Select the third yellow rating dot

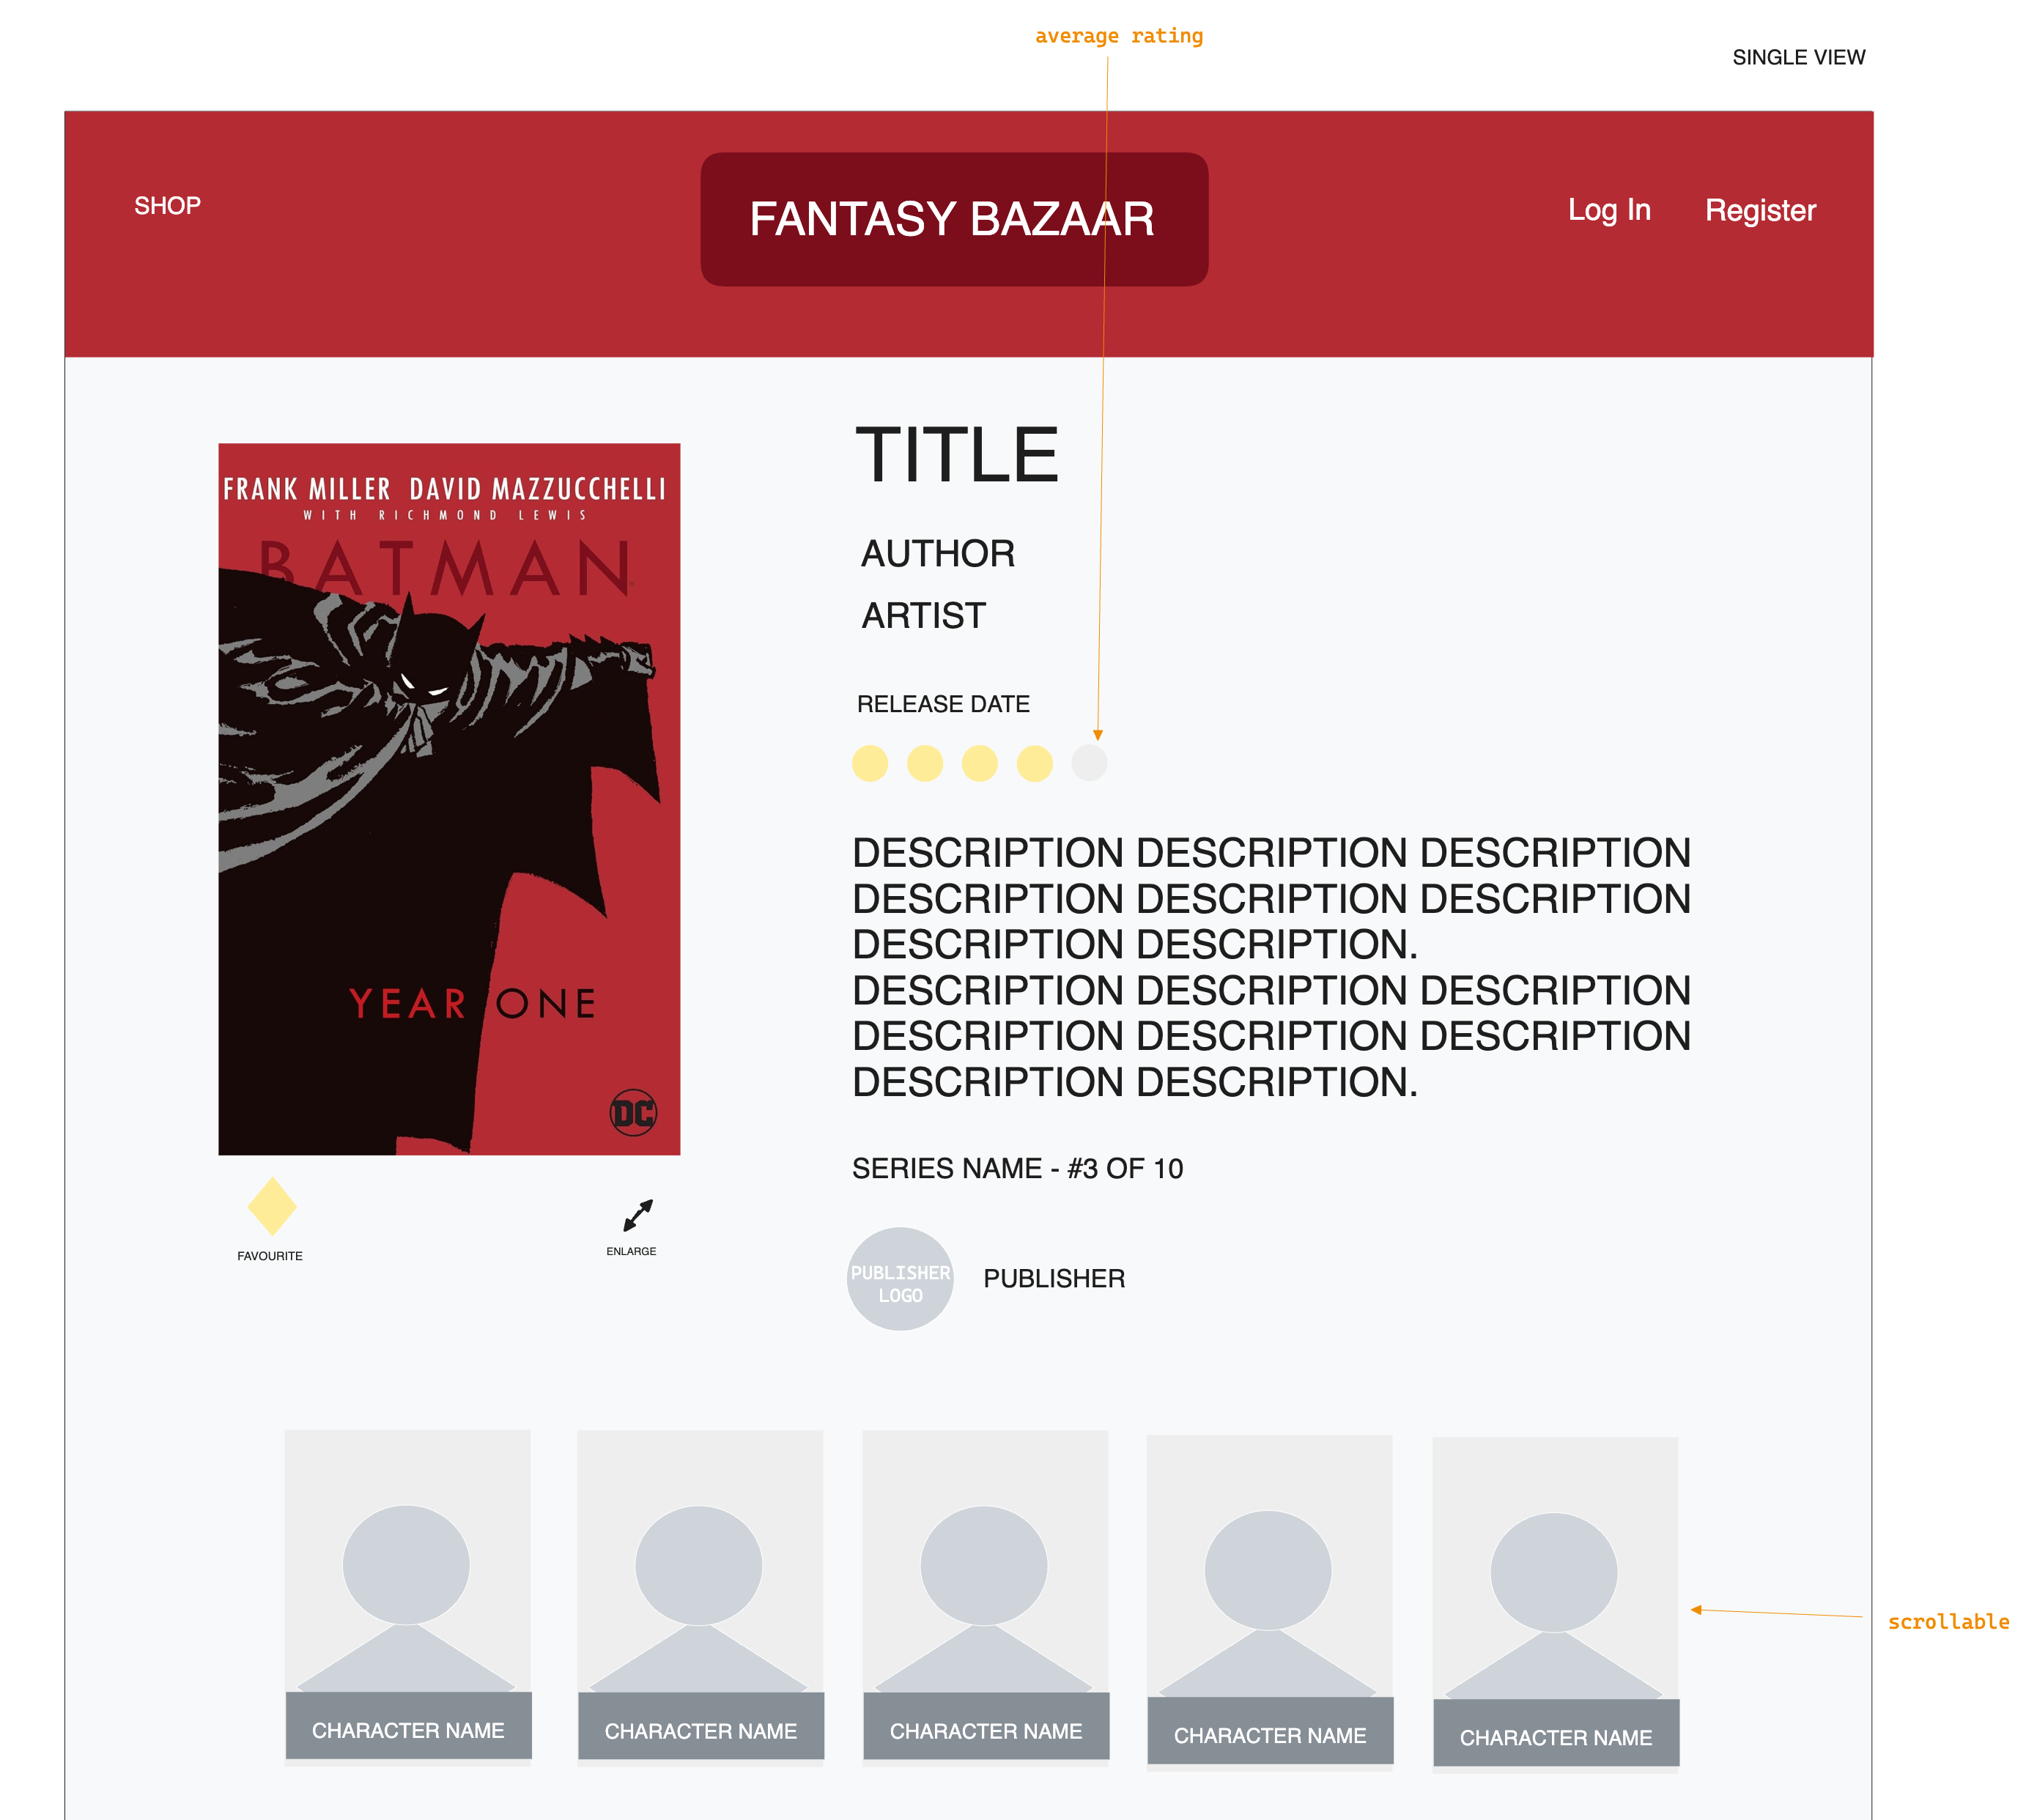(x=980, y=763)
